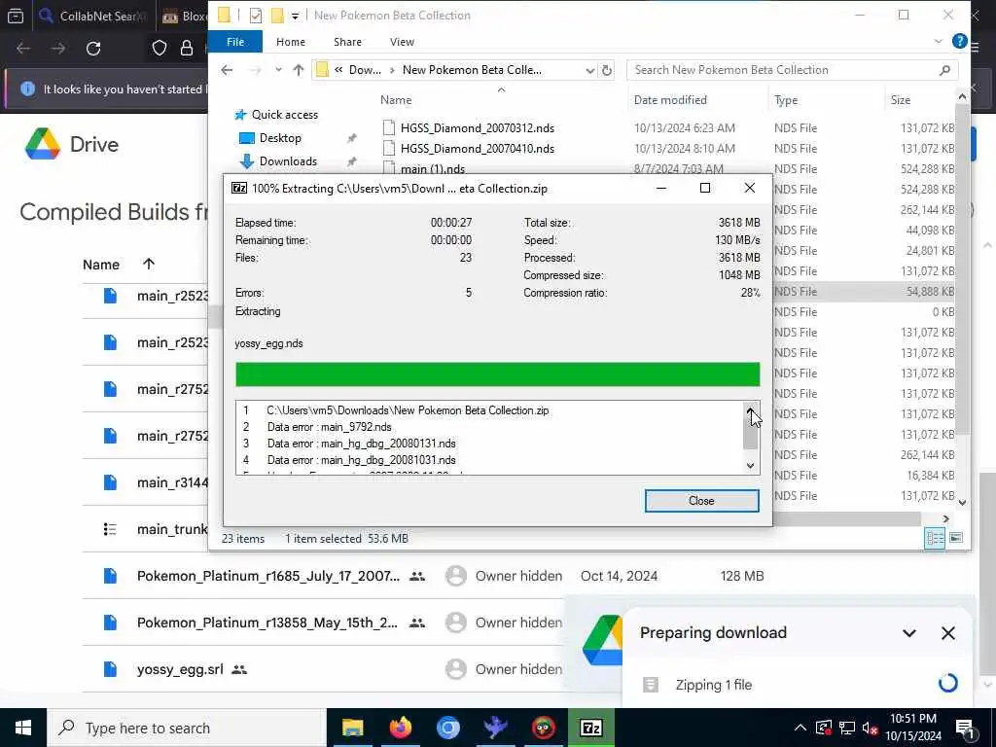This screenshot has height=747, width=996.
Task: Click the green extraction progress bar
Action: tap(497, 374)
